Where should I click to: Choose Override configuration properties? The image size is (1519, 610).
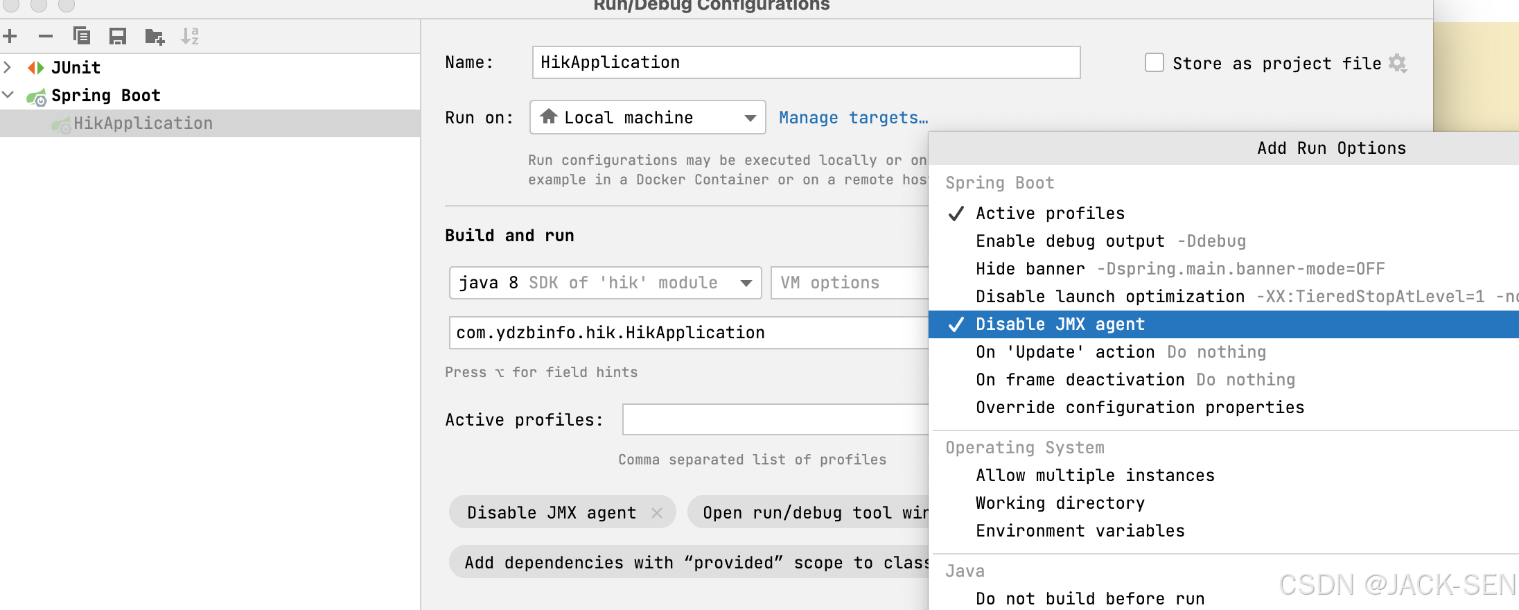click(x=1224, y=408)
